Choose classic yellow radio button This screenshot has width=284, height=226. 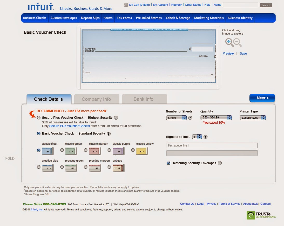click(133, 150)
